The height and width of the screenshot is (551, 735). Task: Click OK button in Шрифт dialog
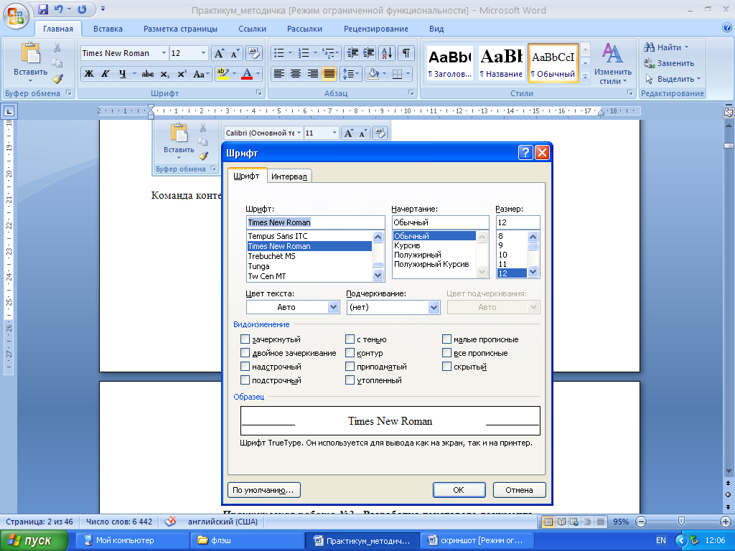pos(459,489)
